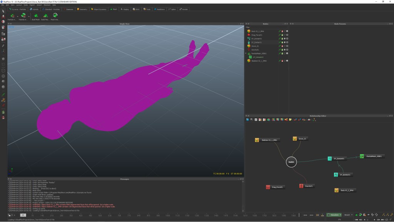Open the Export menu
This screenshot has height=222, width=394.
pos(32,5)
